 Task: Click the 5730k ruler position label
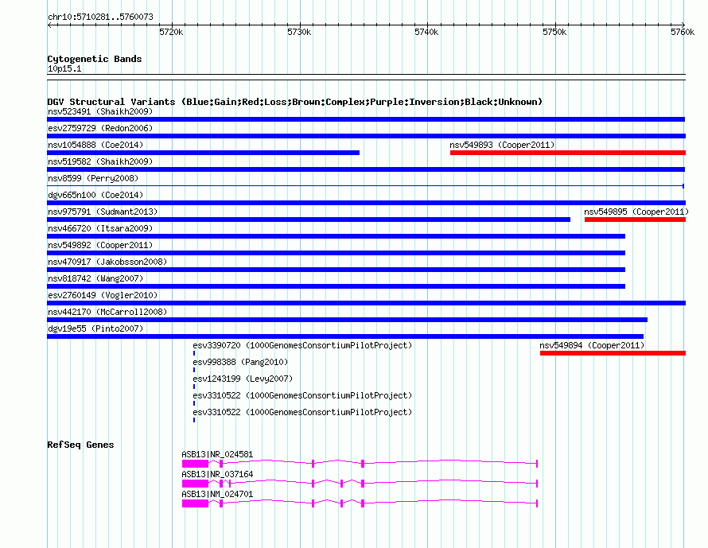pyautogui.click(x=299, y=32)
